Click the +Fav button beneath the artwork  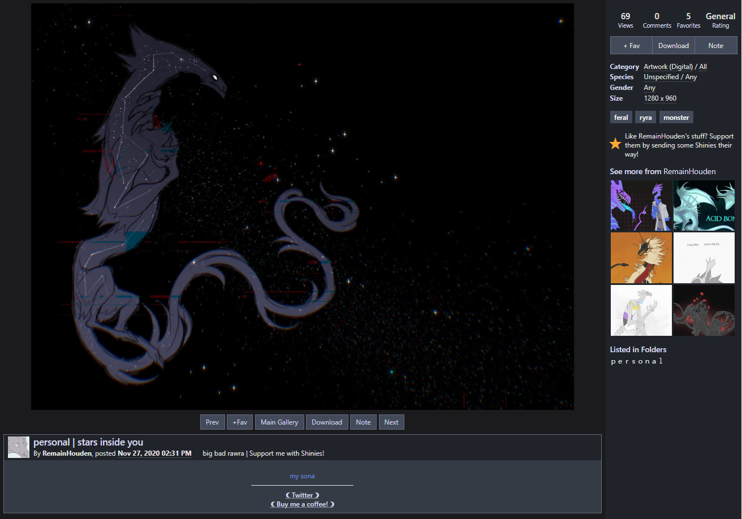click(240, 422)
